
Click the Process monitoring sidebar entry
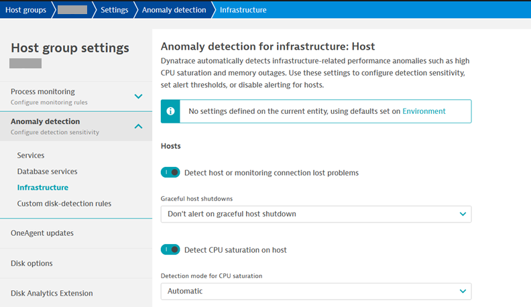[x=76, y=97]
